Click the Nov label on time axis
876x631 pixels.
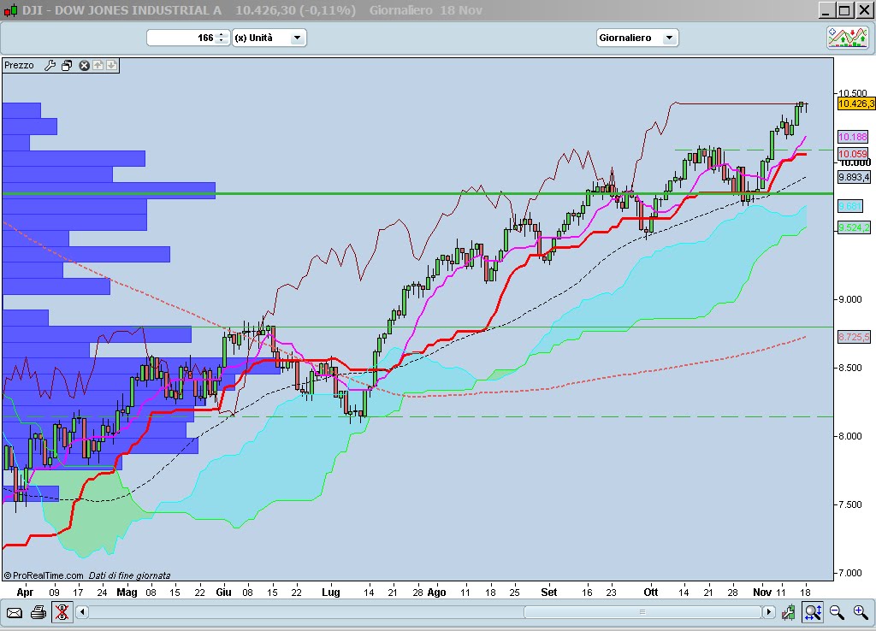click(762, 592)
